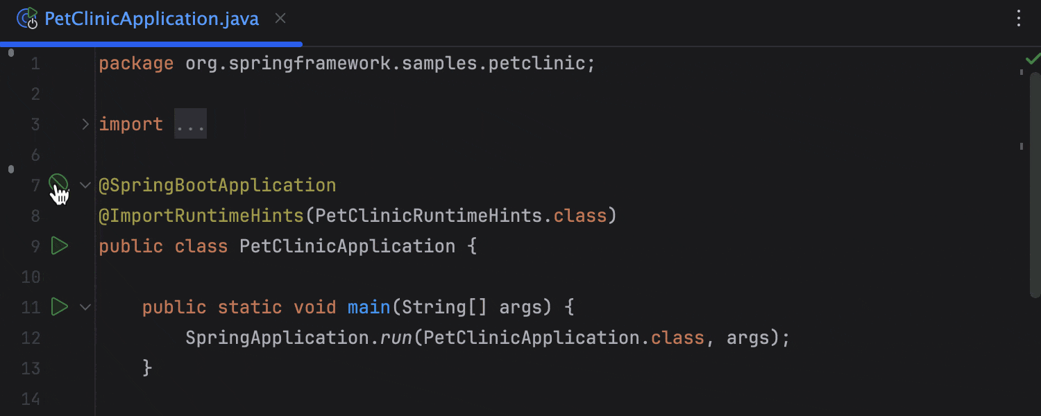The height and width of the screenshot is (416, 1041).
Task: Open the run options chevron next to line 7
Action: click(x=85, y=184)
